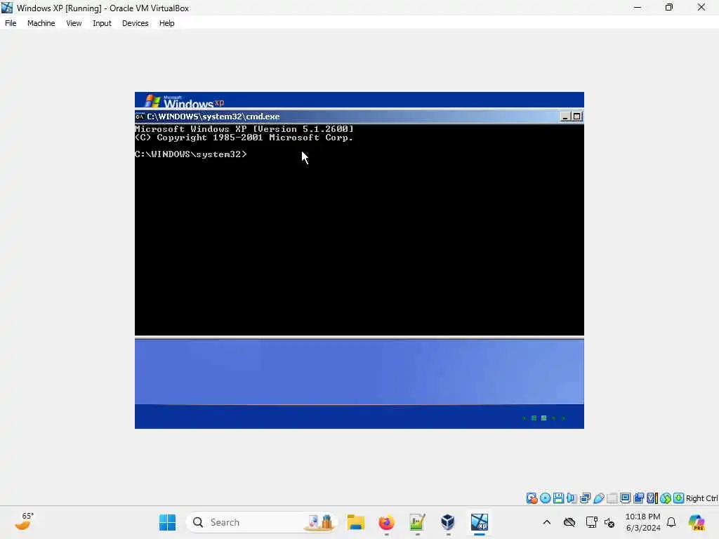Click the VirtualBox window title icon

tap(7, 8)
